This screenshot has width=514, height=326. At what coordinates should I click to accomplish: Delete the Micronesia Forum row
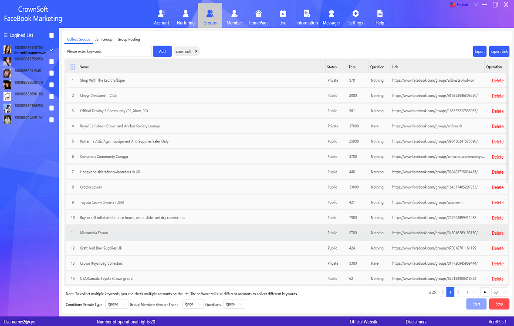click(x=497, y=233)
